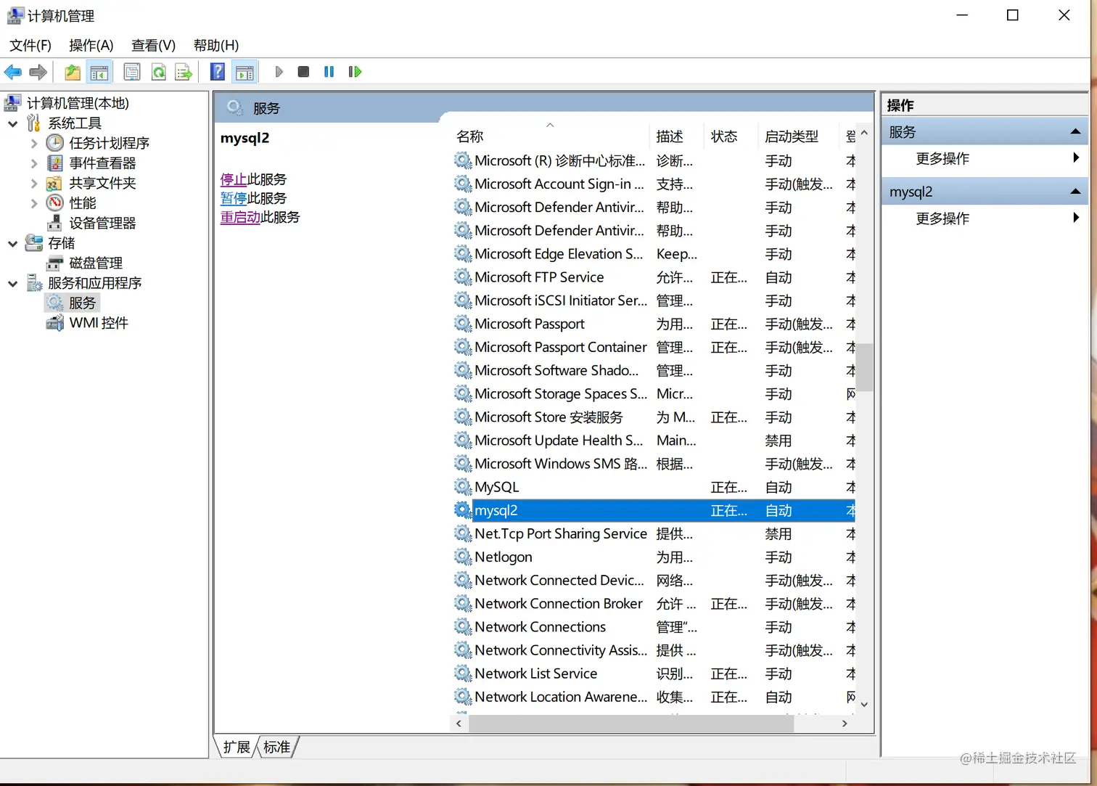The image size is (1097, 786).
Task: Click the Export List toolbar icon
Action: tap(184, 72)
